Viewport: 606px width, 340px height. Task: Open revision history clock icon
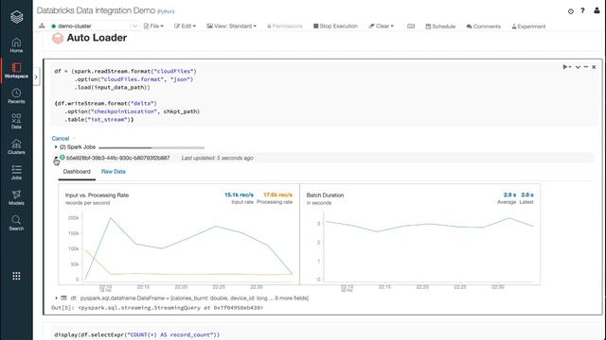[x=570, y=11]
